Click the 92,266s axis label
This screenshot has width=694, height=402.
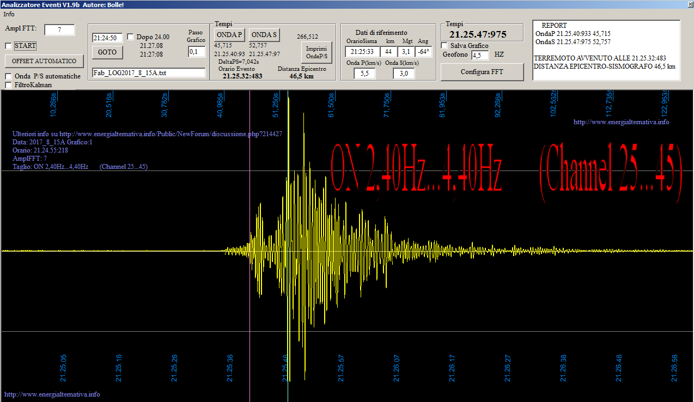pos(498,105)
